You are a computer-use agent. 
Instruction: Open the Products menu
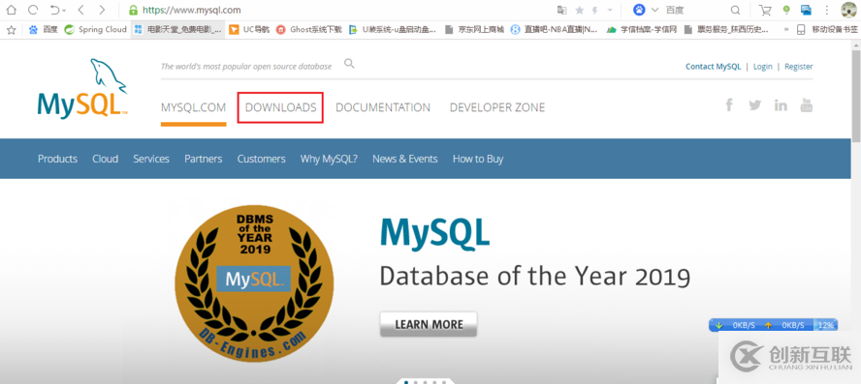coord(57,159)
